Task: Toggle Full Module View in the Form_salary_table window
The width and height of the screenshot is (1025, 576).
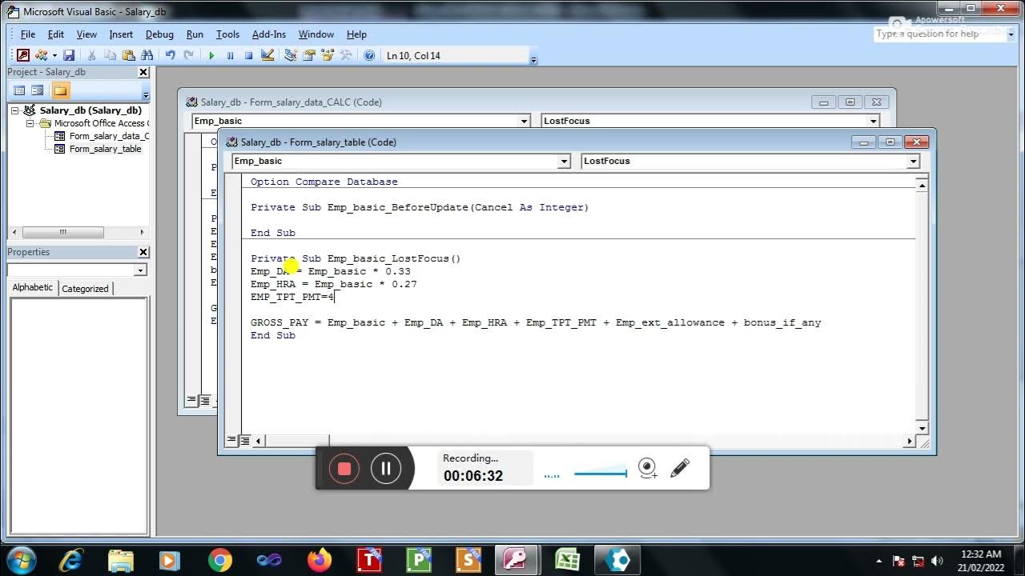Action: tap(245, 440)
